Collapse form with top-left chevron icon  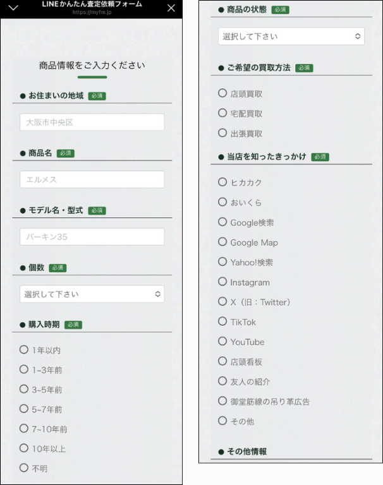13,8
